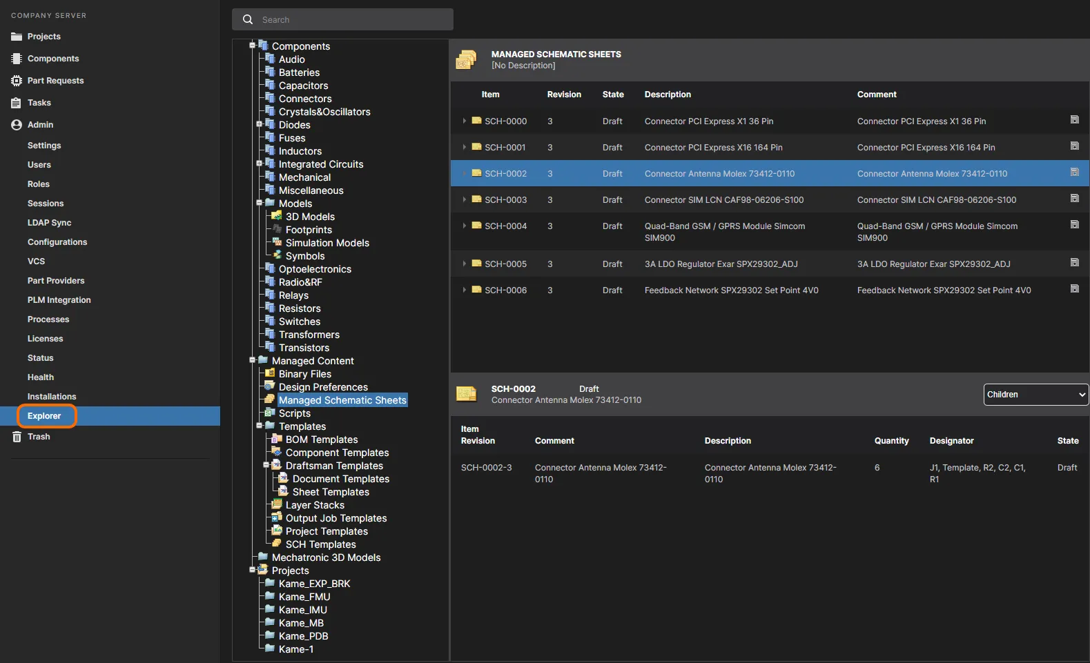Viewport: 1090px width, 663px height.
Task: Click the Projects folder icon in sidebar
Action: pos(17,37)
